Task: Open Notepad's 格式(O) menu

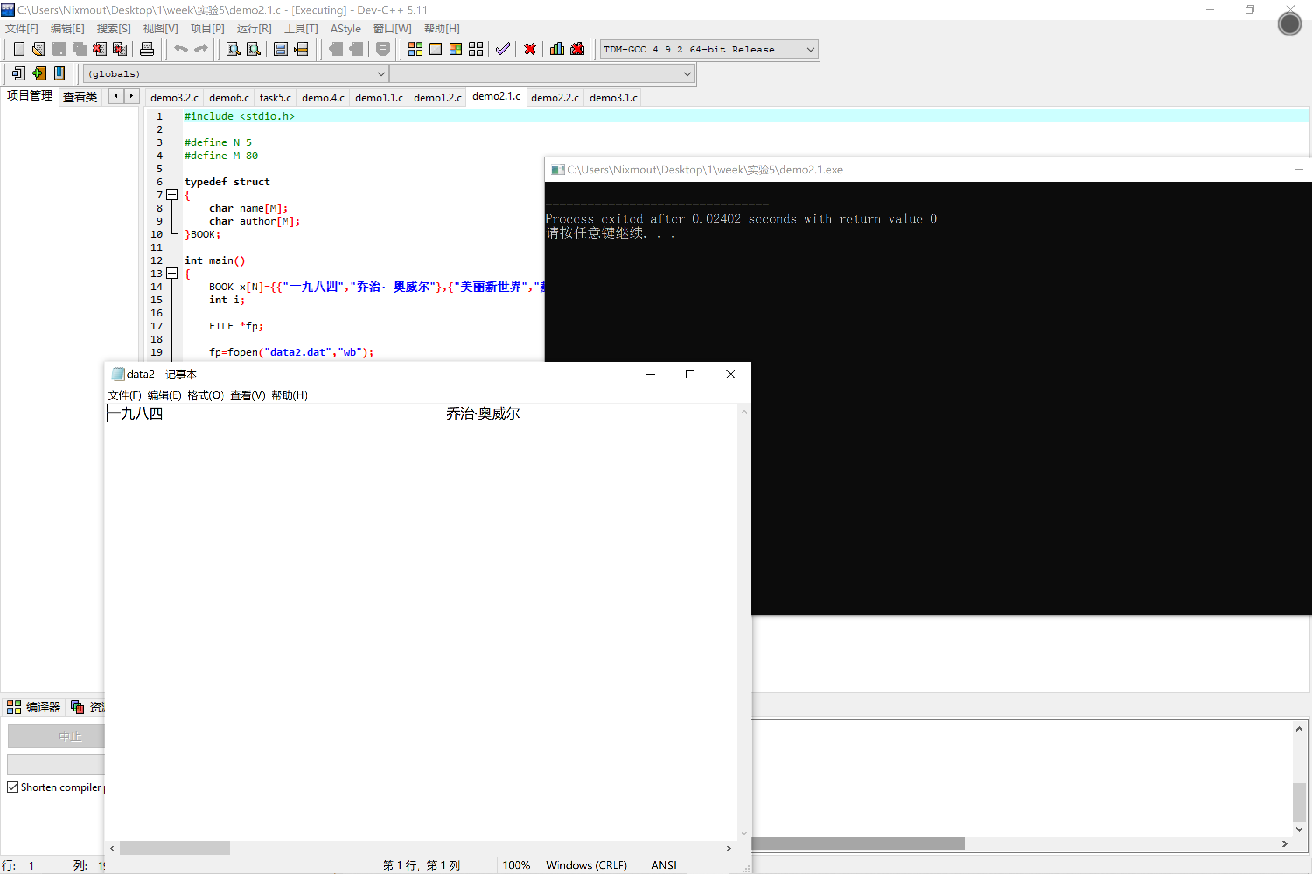Action: coord(205,395)
